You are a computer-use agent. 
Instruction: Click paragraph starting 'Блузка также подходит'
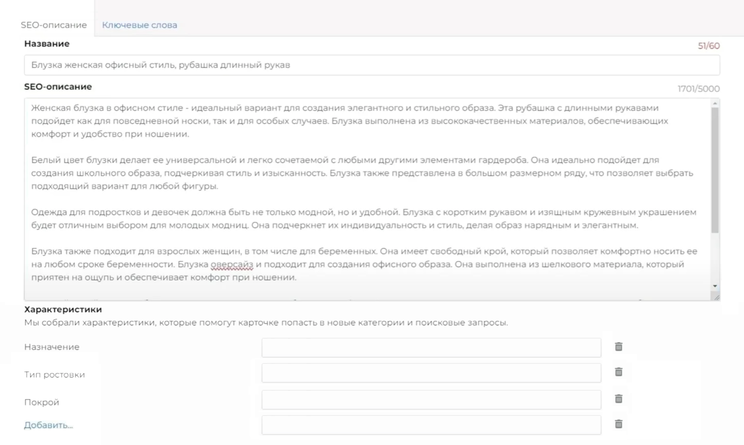click(364, 264)
